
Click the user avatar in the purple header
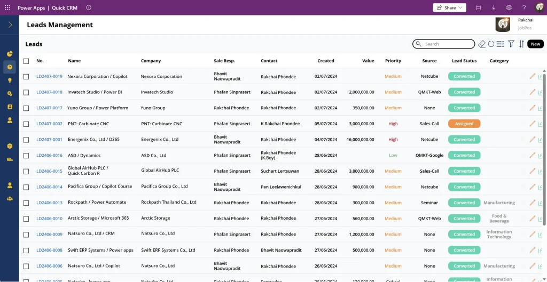click(x=540, y=7)
